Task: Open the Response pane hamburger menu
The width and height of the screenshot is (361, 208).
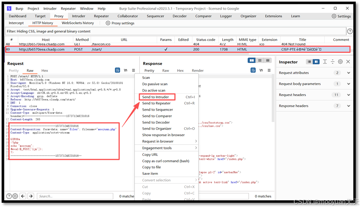Action: pos(269,70)
